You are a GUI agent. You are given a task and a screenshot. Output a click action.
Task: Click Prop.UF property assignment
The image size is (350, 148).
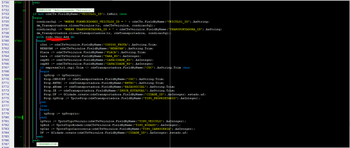[50, 94]
